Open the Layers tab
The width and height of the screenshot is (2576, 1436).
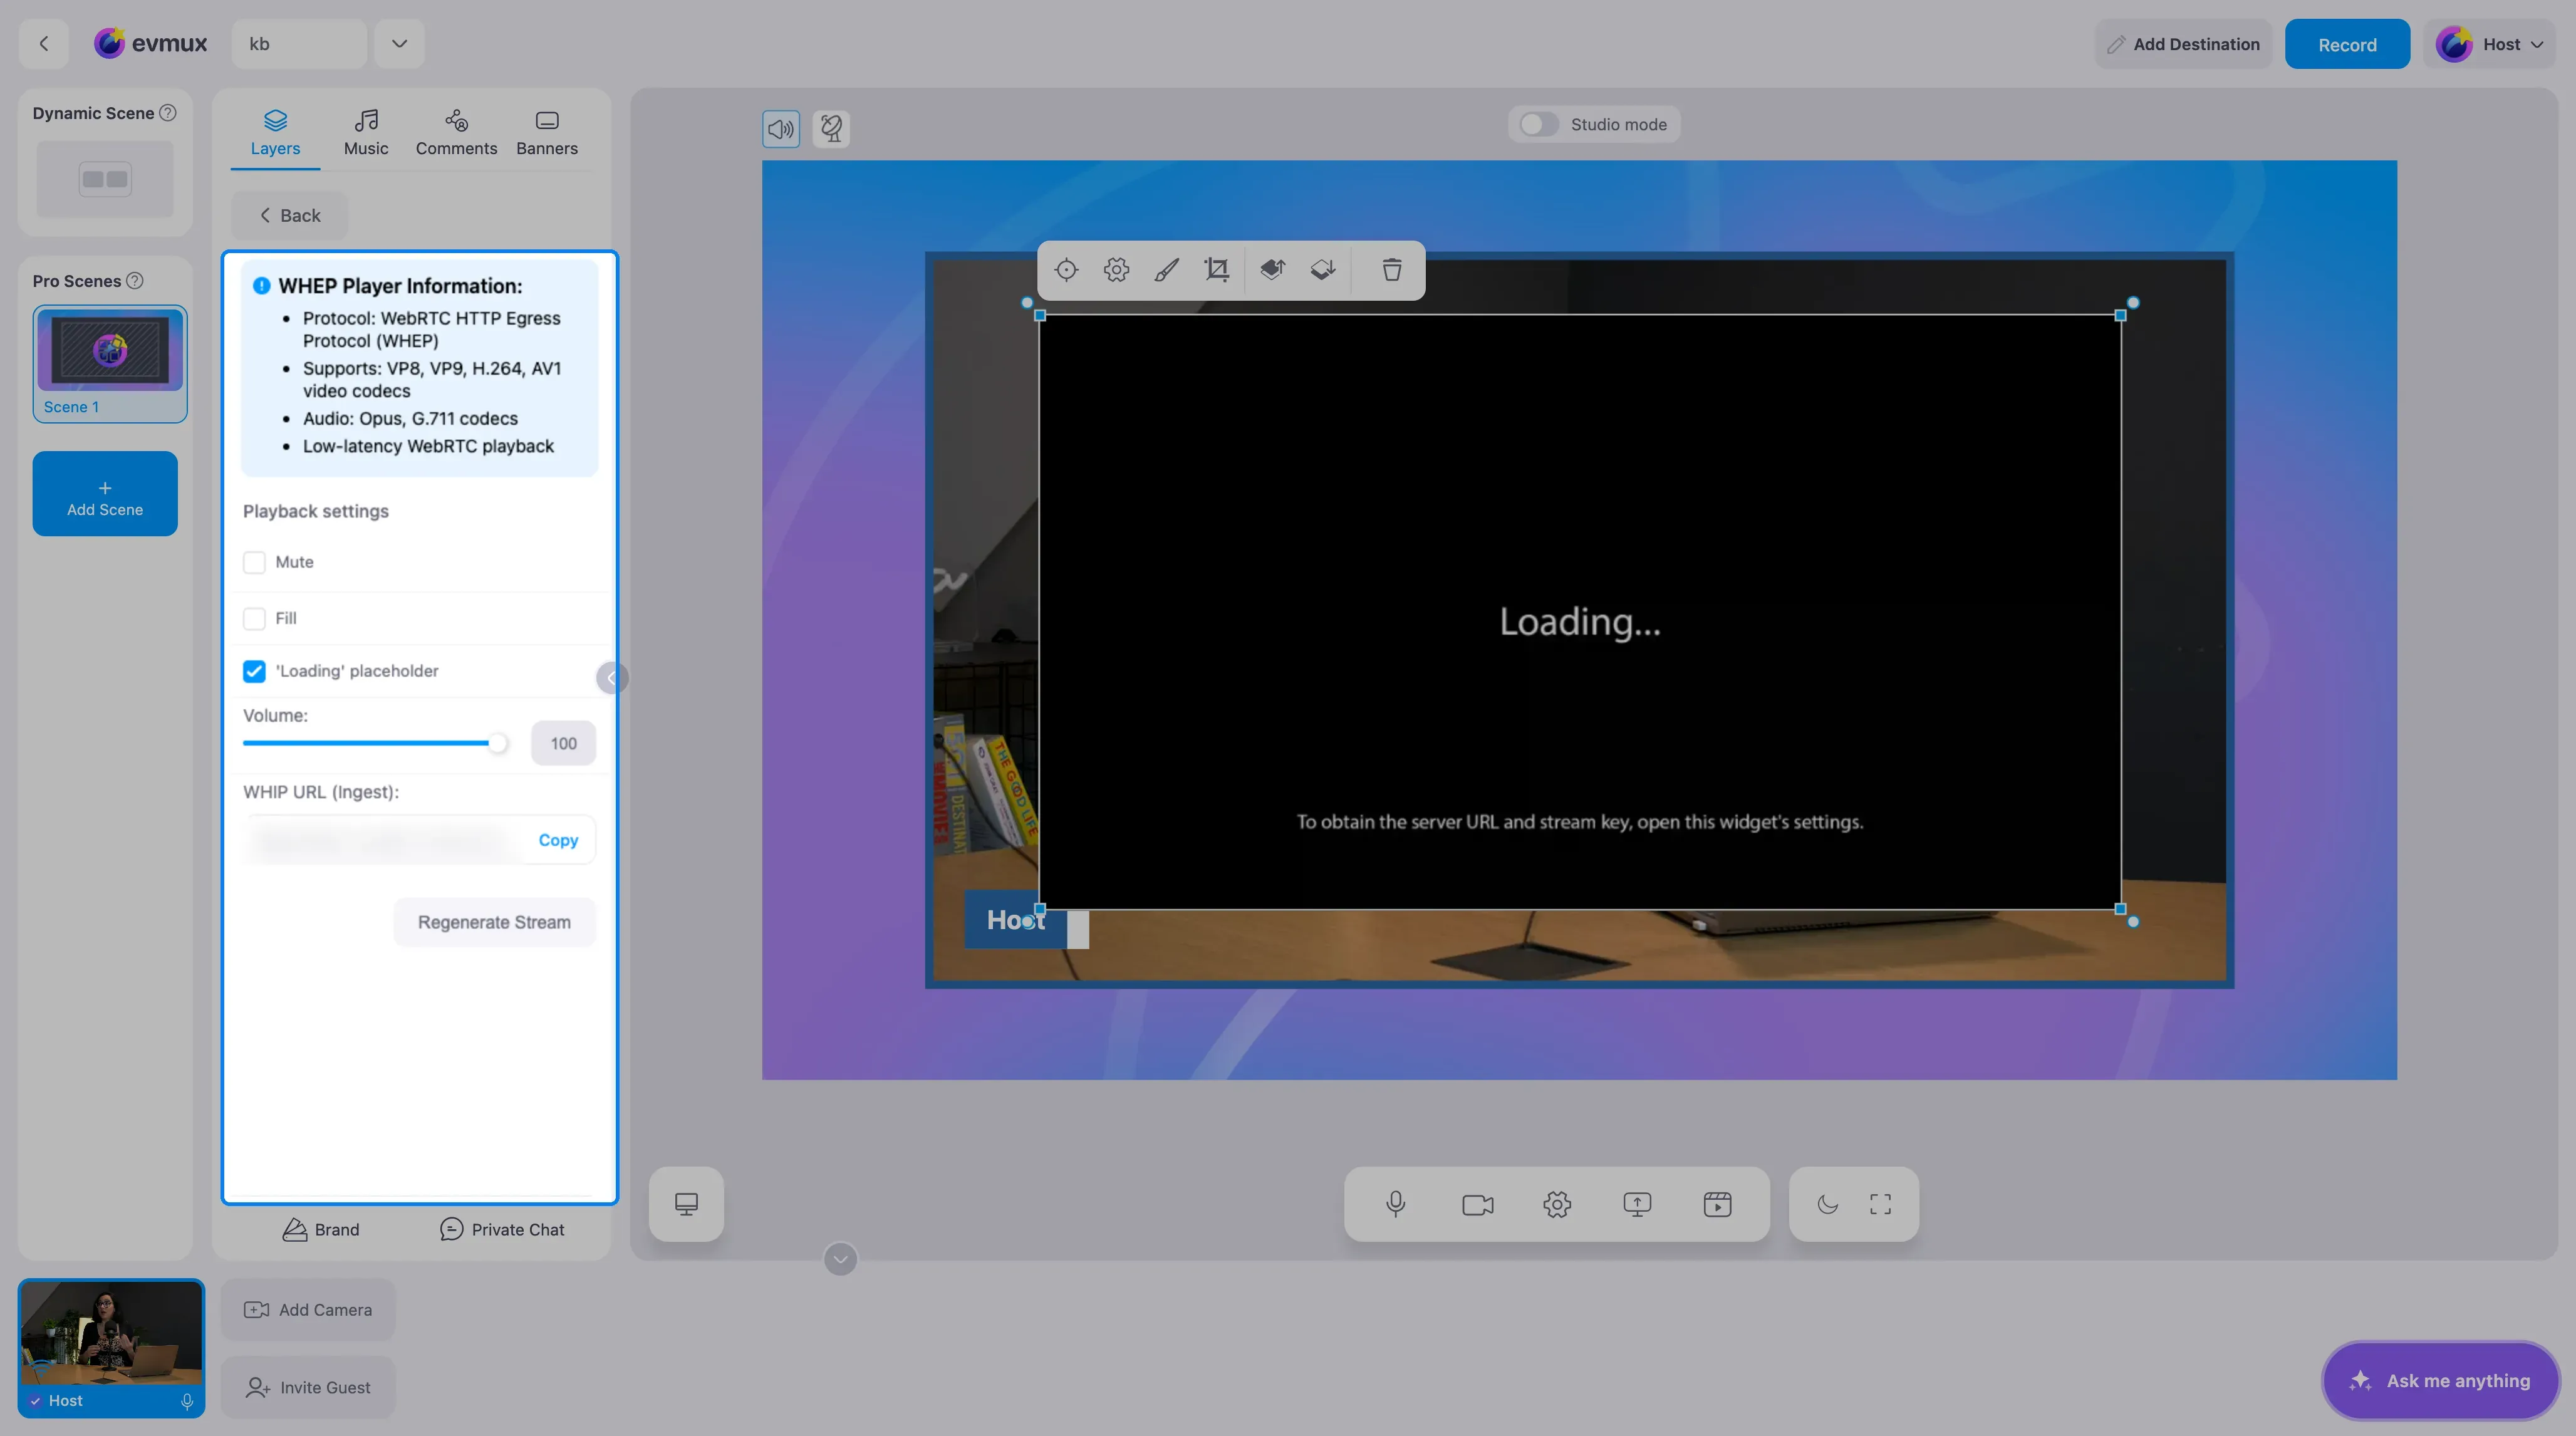[275, 133]
